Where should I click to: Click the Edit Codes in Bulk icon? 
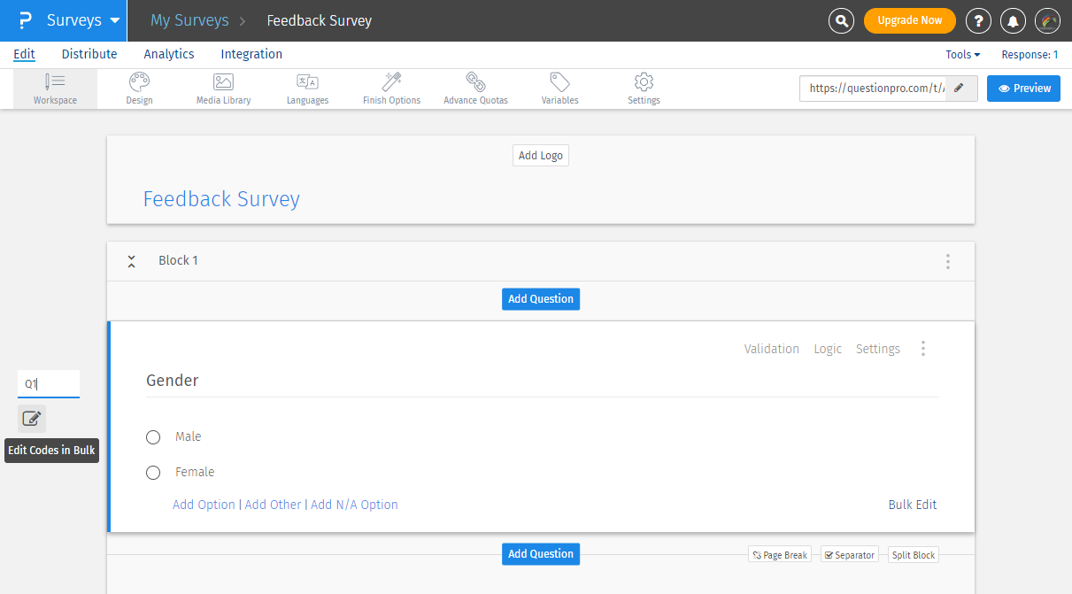coord(32,419)
